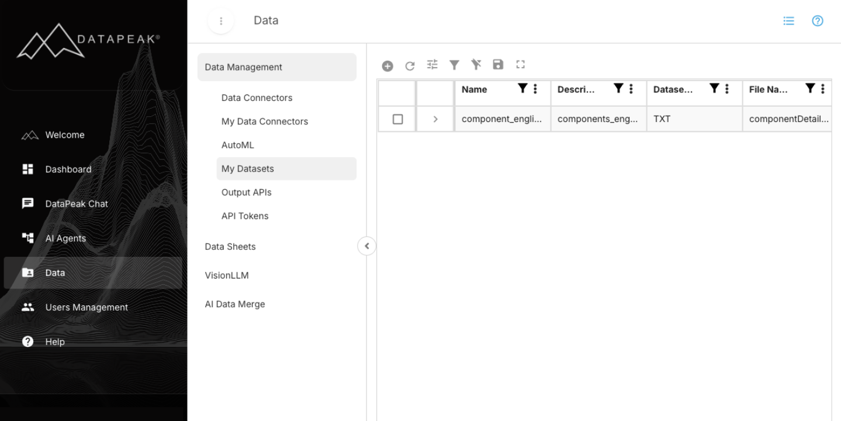Refresh the datasets table
841x421 pixels.
coord(410,64)
